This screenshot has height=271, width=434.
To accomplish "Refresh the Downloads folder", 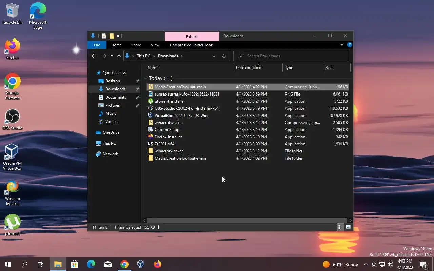I will (224, 56).
